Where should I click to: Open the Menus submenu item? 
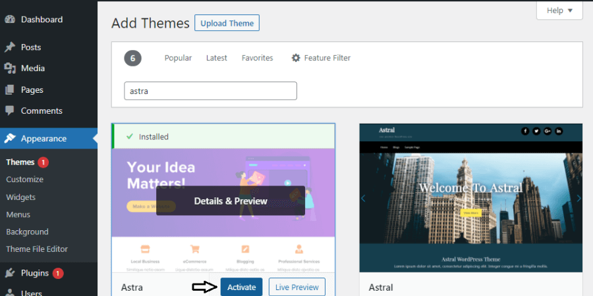[18, 214]
